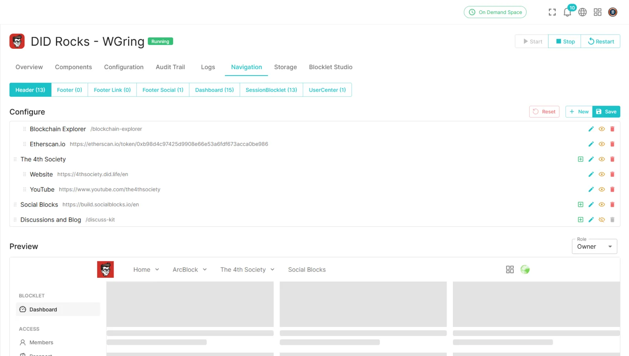Viewport: 629px width, 356px height.
Task: Select the SessionBlocklet (13) section
Action: click(x=271, y=90)
